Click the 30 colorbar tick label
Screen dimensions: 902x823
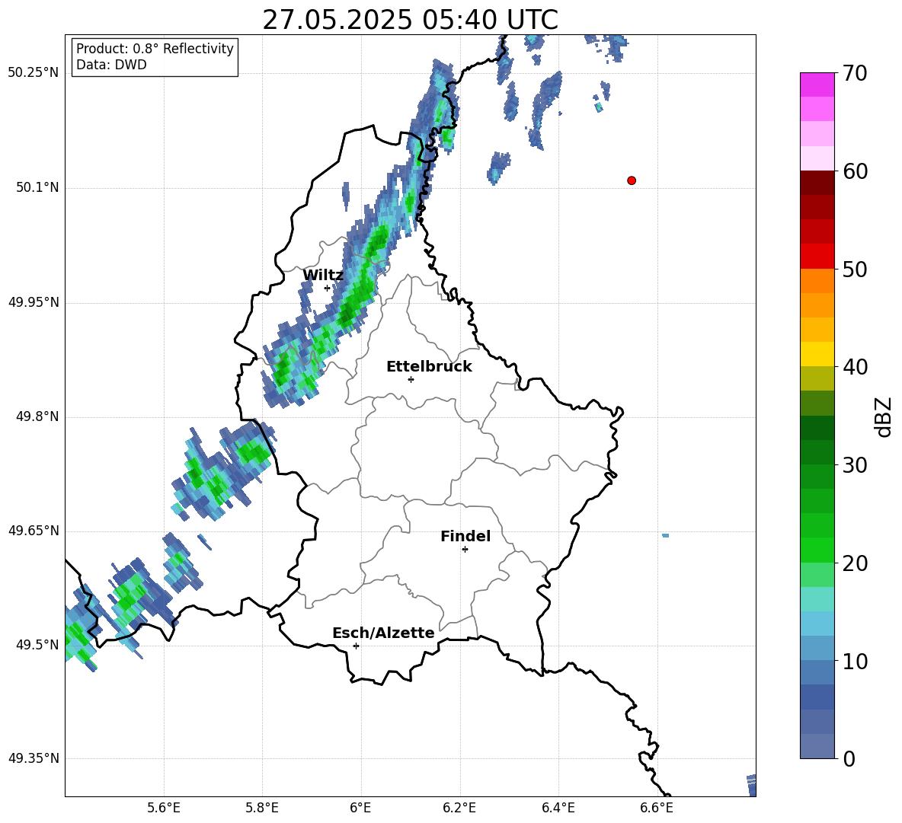855,465
